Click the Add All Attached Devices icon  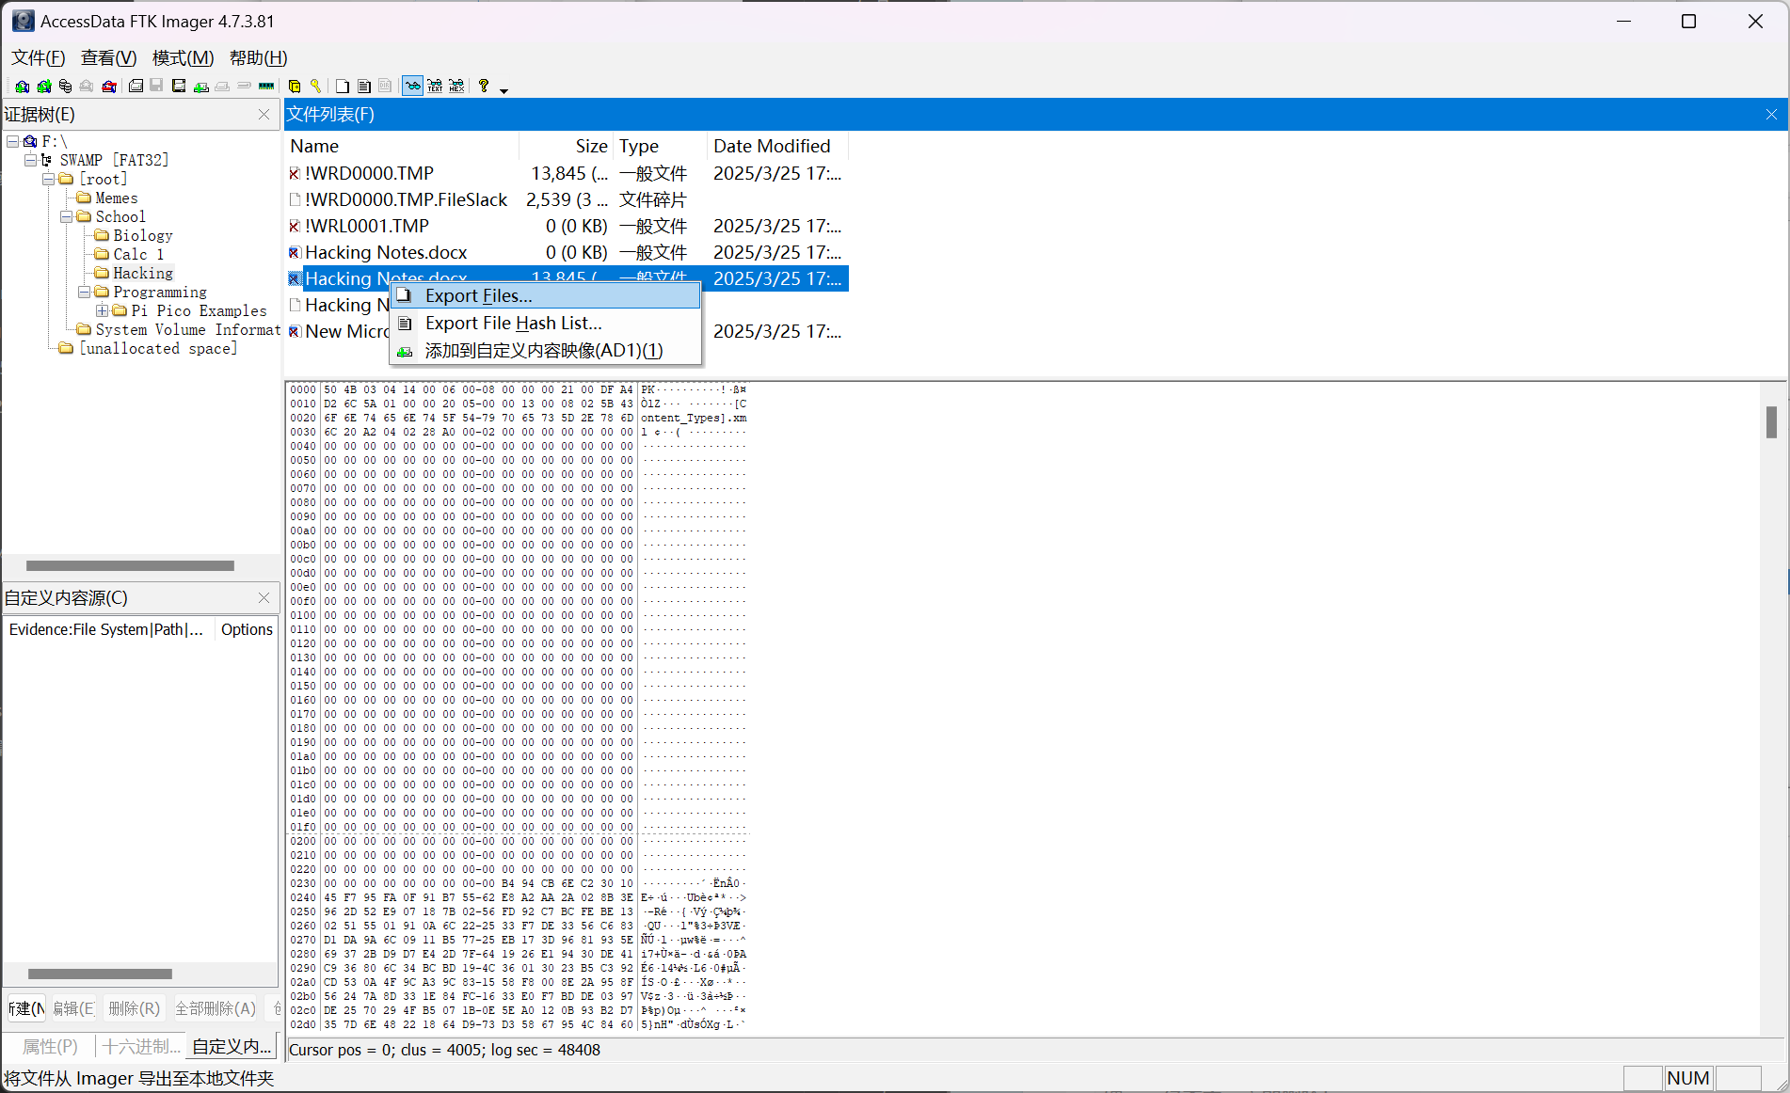[x=43, y=87]
